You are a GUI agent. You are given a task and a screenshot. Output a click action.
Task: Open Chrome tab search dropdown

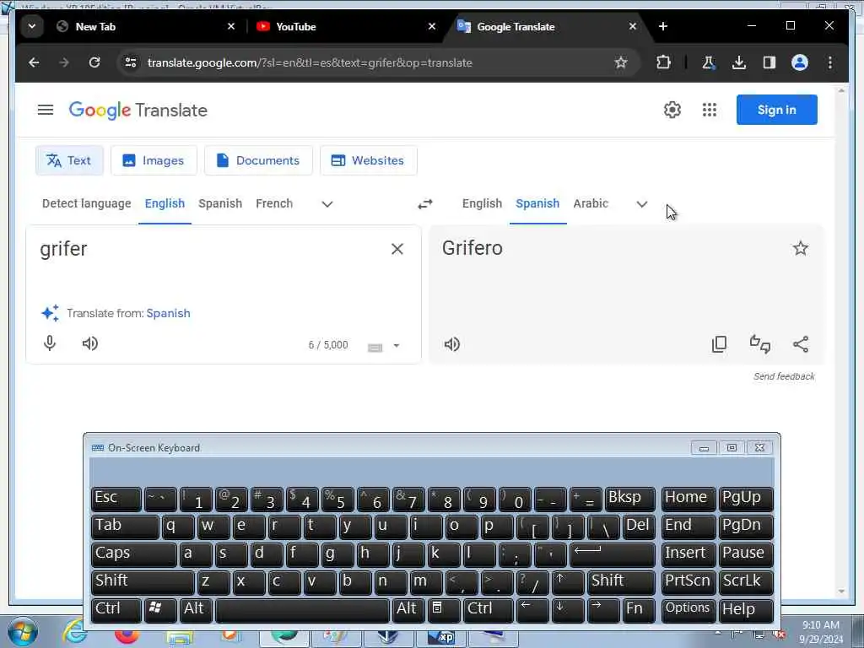32,26
